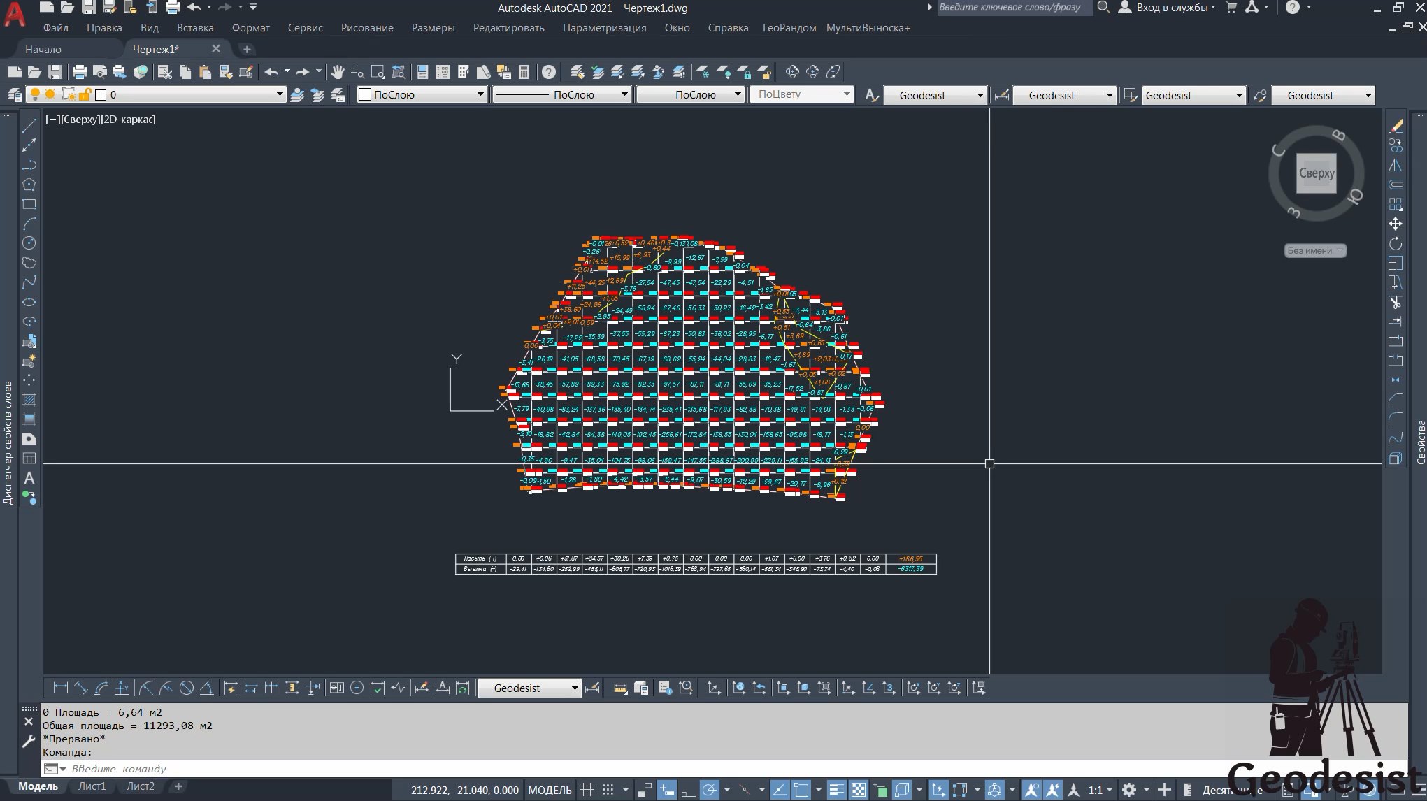Image resolution: width=1427 pixels, height=801 pixels.
Task: Open the Параметризация menu
Action: point(605,28)
